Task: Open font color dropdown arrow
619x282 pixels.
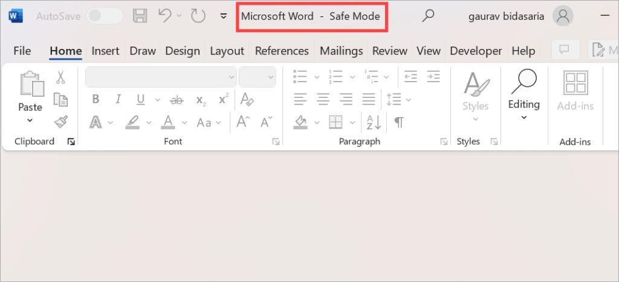Action: tap(184, 123)
